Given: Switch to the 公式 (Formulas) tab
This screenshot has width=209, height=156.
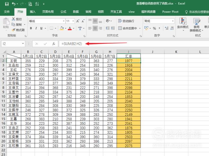Looking at the screenshot, I should (x=63, y=12).
